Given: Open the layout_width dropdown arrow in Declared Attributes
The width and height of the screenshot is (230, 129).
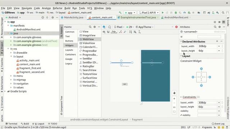Looking at the screenshot, I should (x=219, y=46).
